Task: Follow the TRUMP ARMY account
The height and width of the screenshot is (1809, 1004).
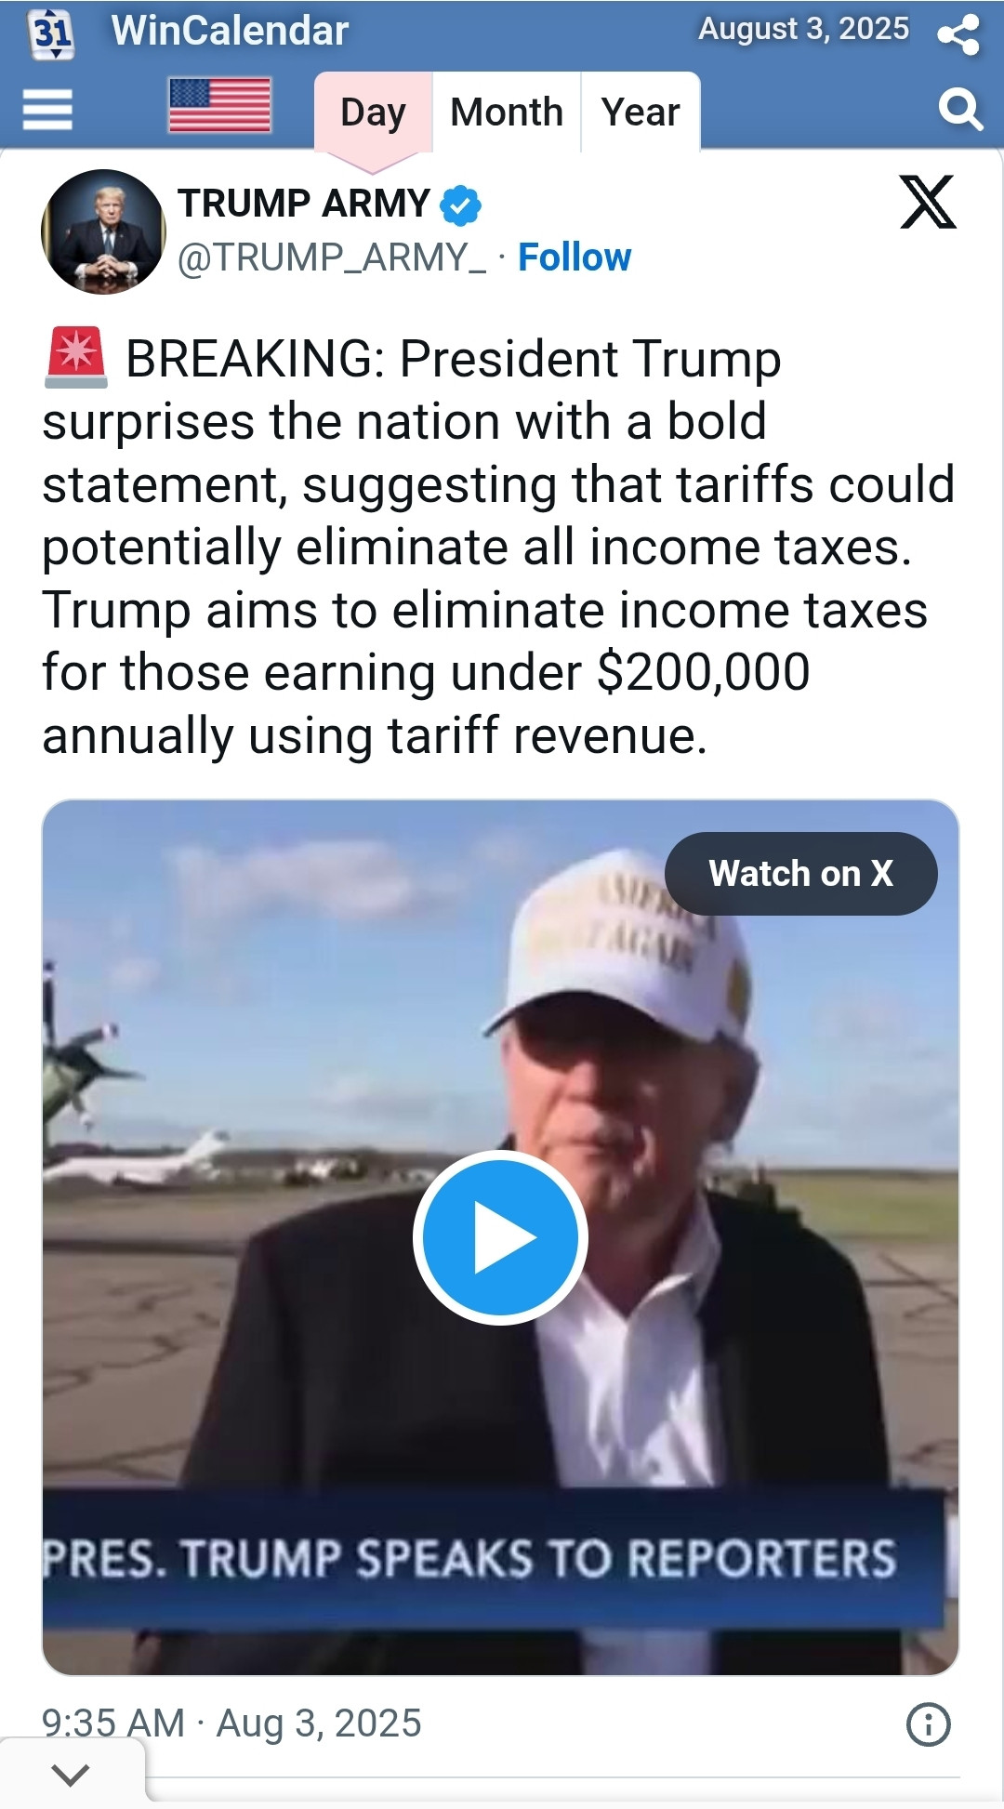Action: pyautogui.click(x=575, y=257)
